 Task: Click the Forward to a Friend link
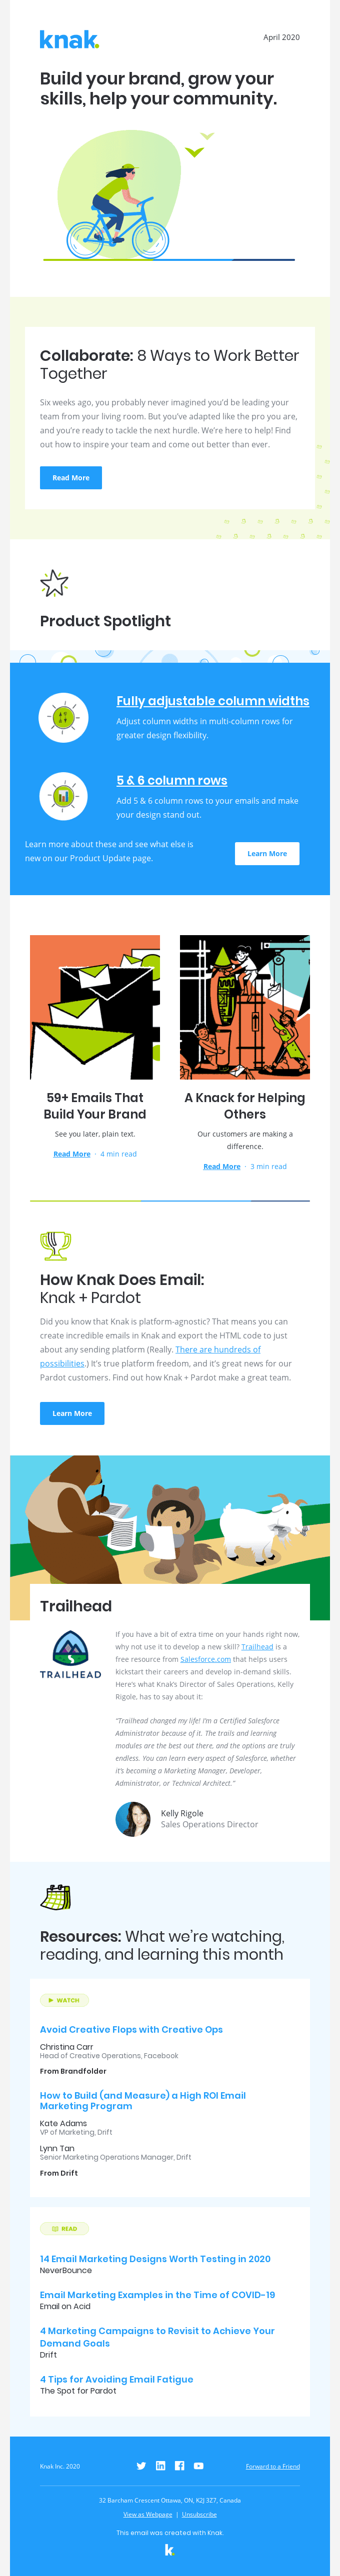(273, 2467)
